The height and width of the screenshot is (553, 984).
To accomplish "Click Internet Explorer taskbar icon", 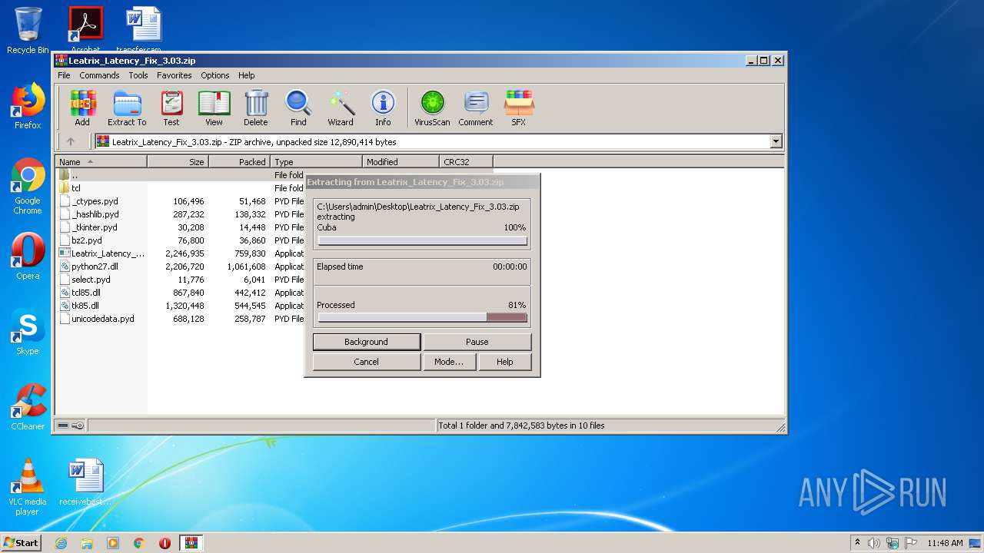I will [x=61, y=543].
